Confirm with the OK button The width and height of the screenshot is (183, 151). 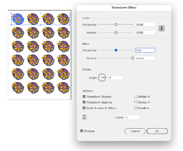[157, 131]
